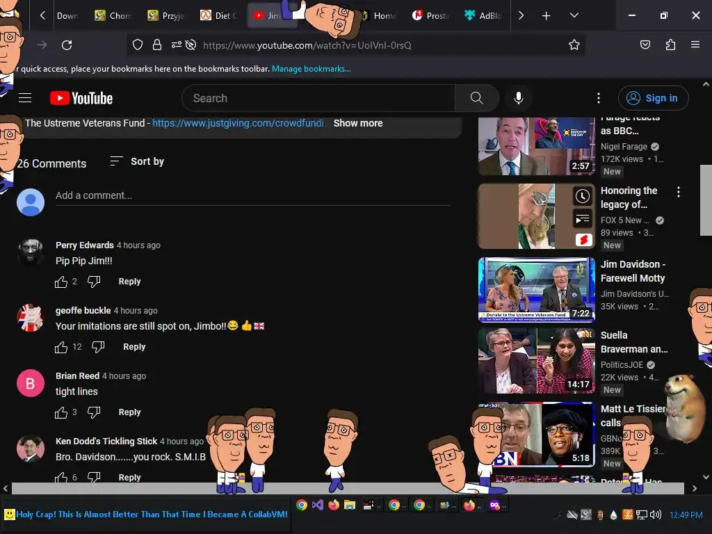Click the blocked autoplay icon in address bar
Image resolution: width=712 pixels, height=534 pixels.
(191, 45)
